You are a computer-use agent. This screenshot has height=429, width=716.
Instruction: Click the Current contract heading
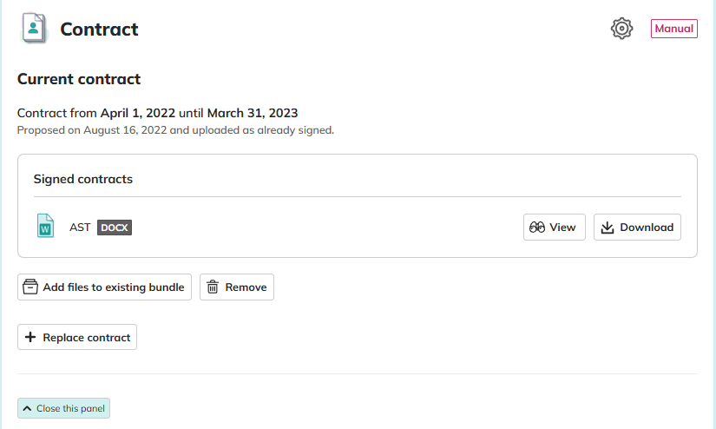pos(79,79)
